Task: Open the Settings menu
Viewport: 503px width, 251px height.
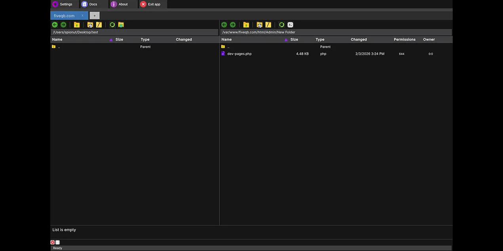Action: [63, 4]
